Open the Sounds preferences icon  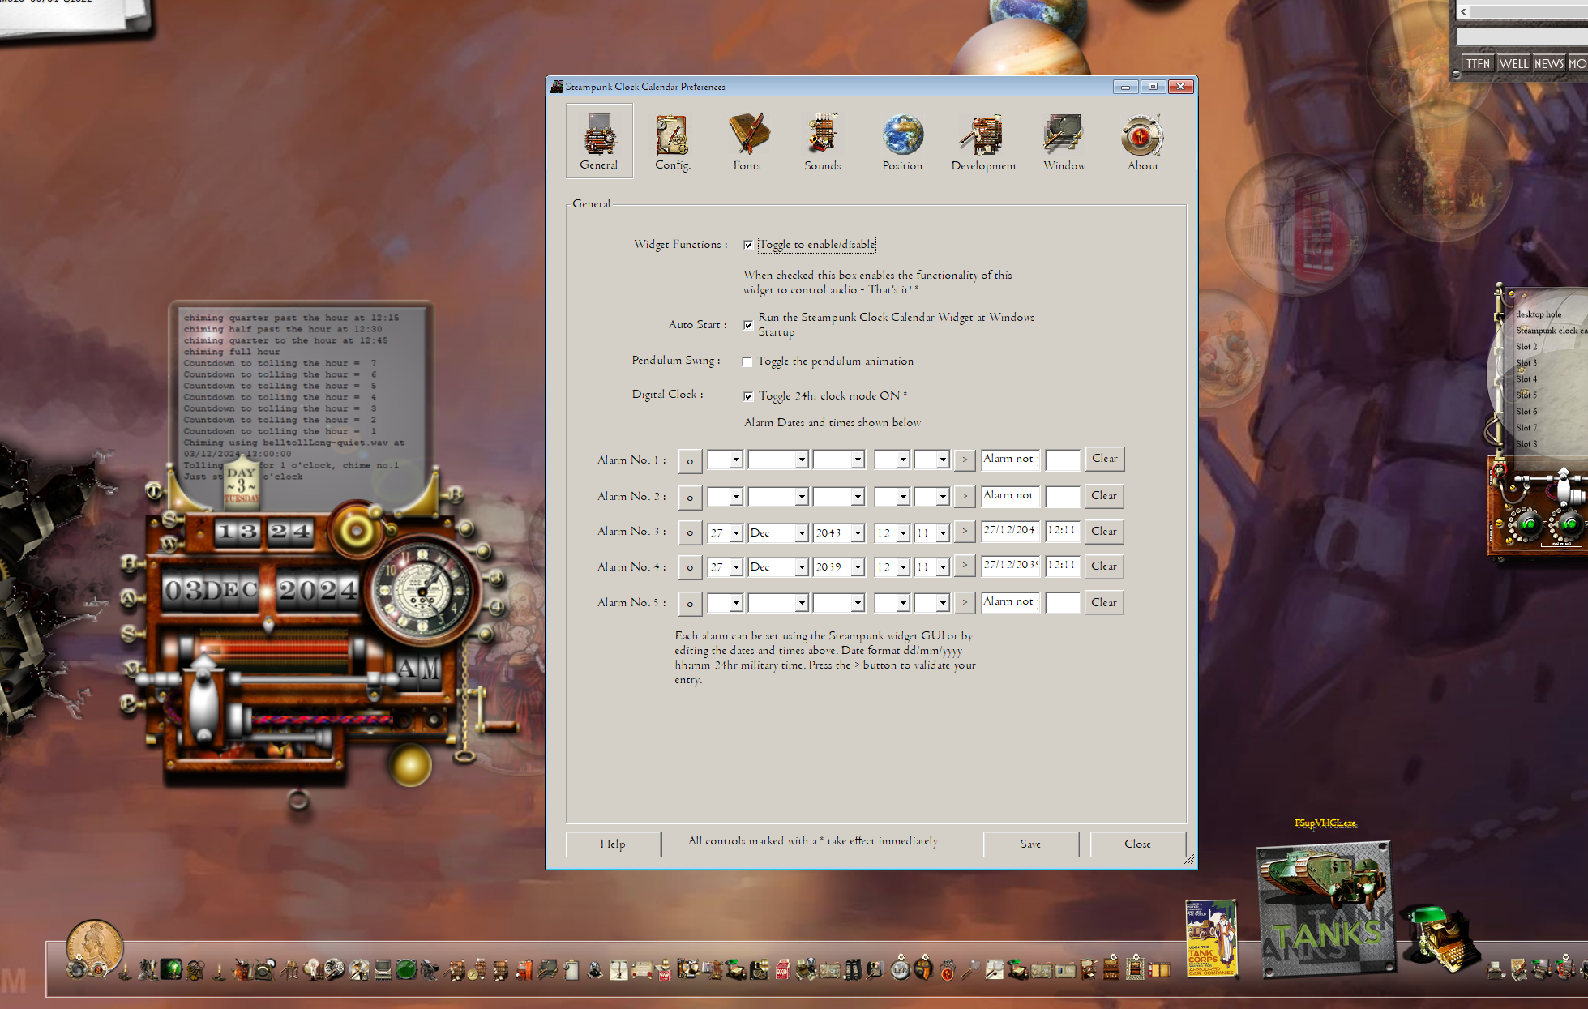tap(822, 141)
